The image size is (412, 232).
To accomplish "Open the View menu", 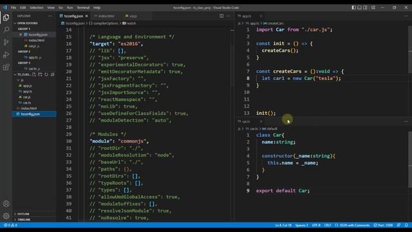I will point(51,8).
